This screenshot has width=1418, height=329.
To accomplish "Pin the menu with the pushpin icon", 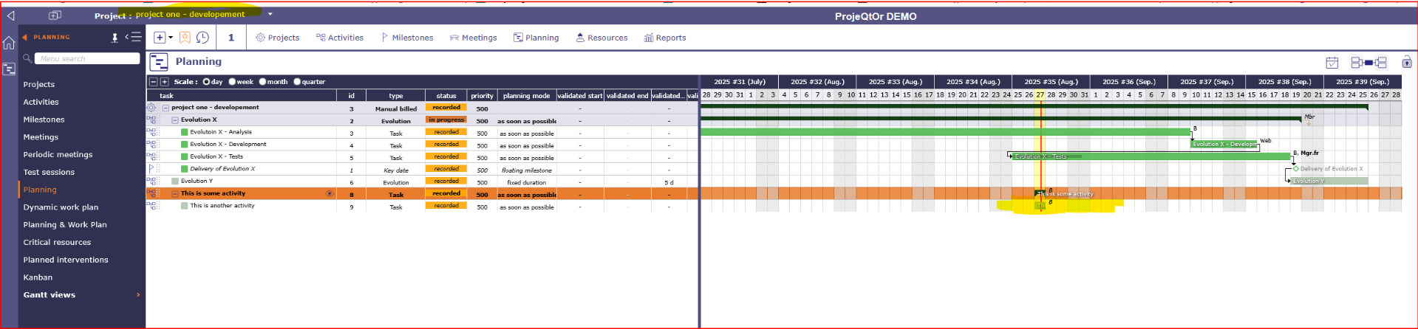I will pyautogui.click(x=115, y=37).
